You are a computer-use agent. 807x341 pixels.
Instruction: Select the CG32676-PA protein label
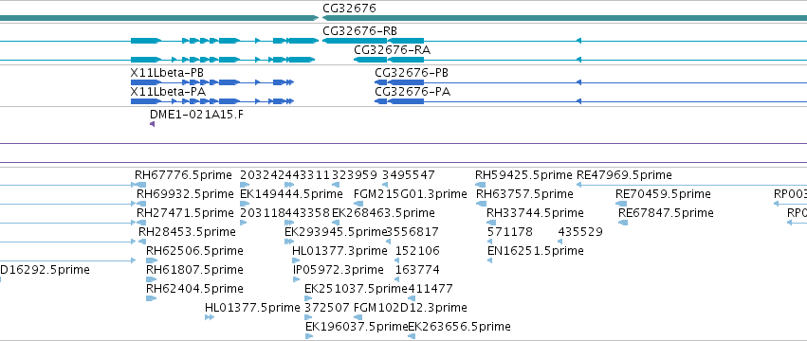[x=413, y=92]
